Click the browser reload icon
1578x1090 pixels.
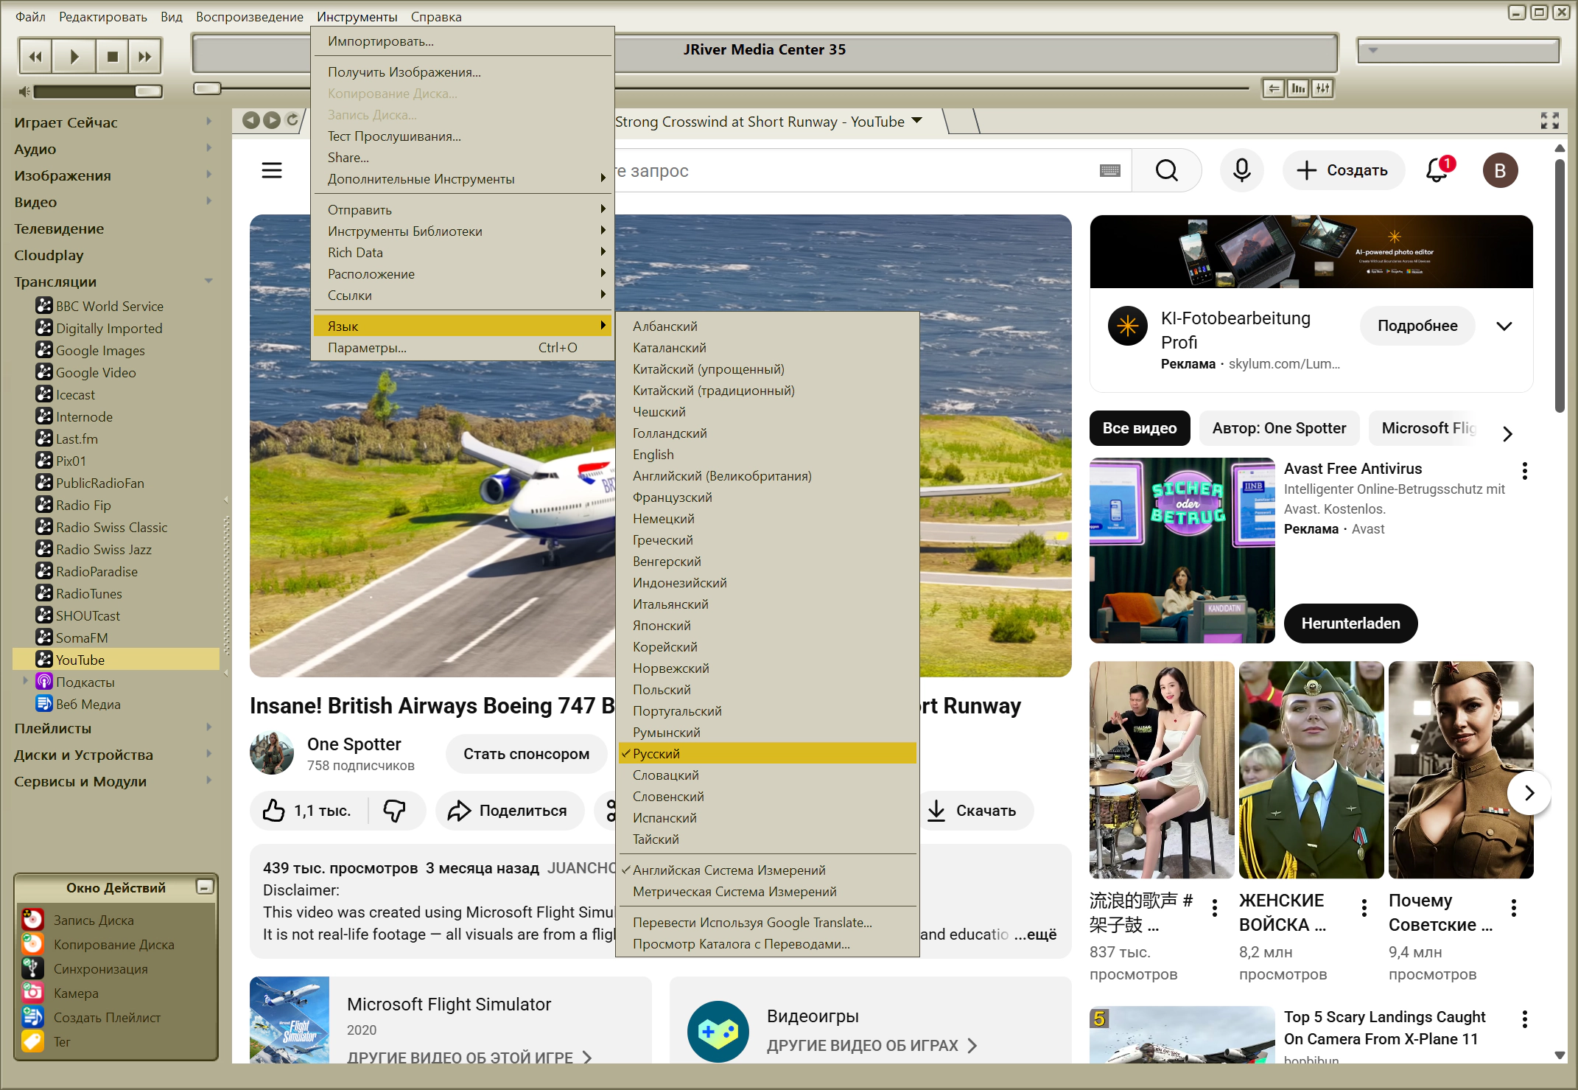tap(292, 120)
